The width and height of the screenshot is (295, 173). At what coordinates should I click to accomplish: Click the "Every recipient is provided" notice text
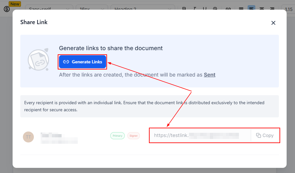[x=144, y=106]
